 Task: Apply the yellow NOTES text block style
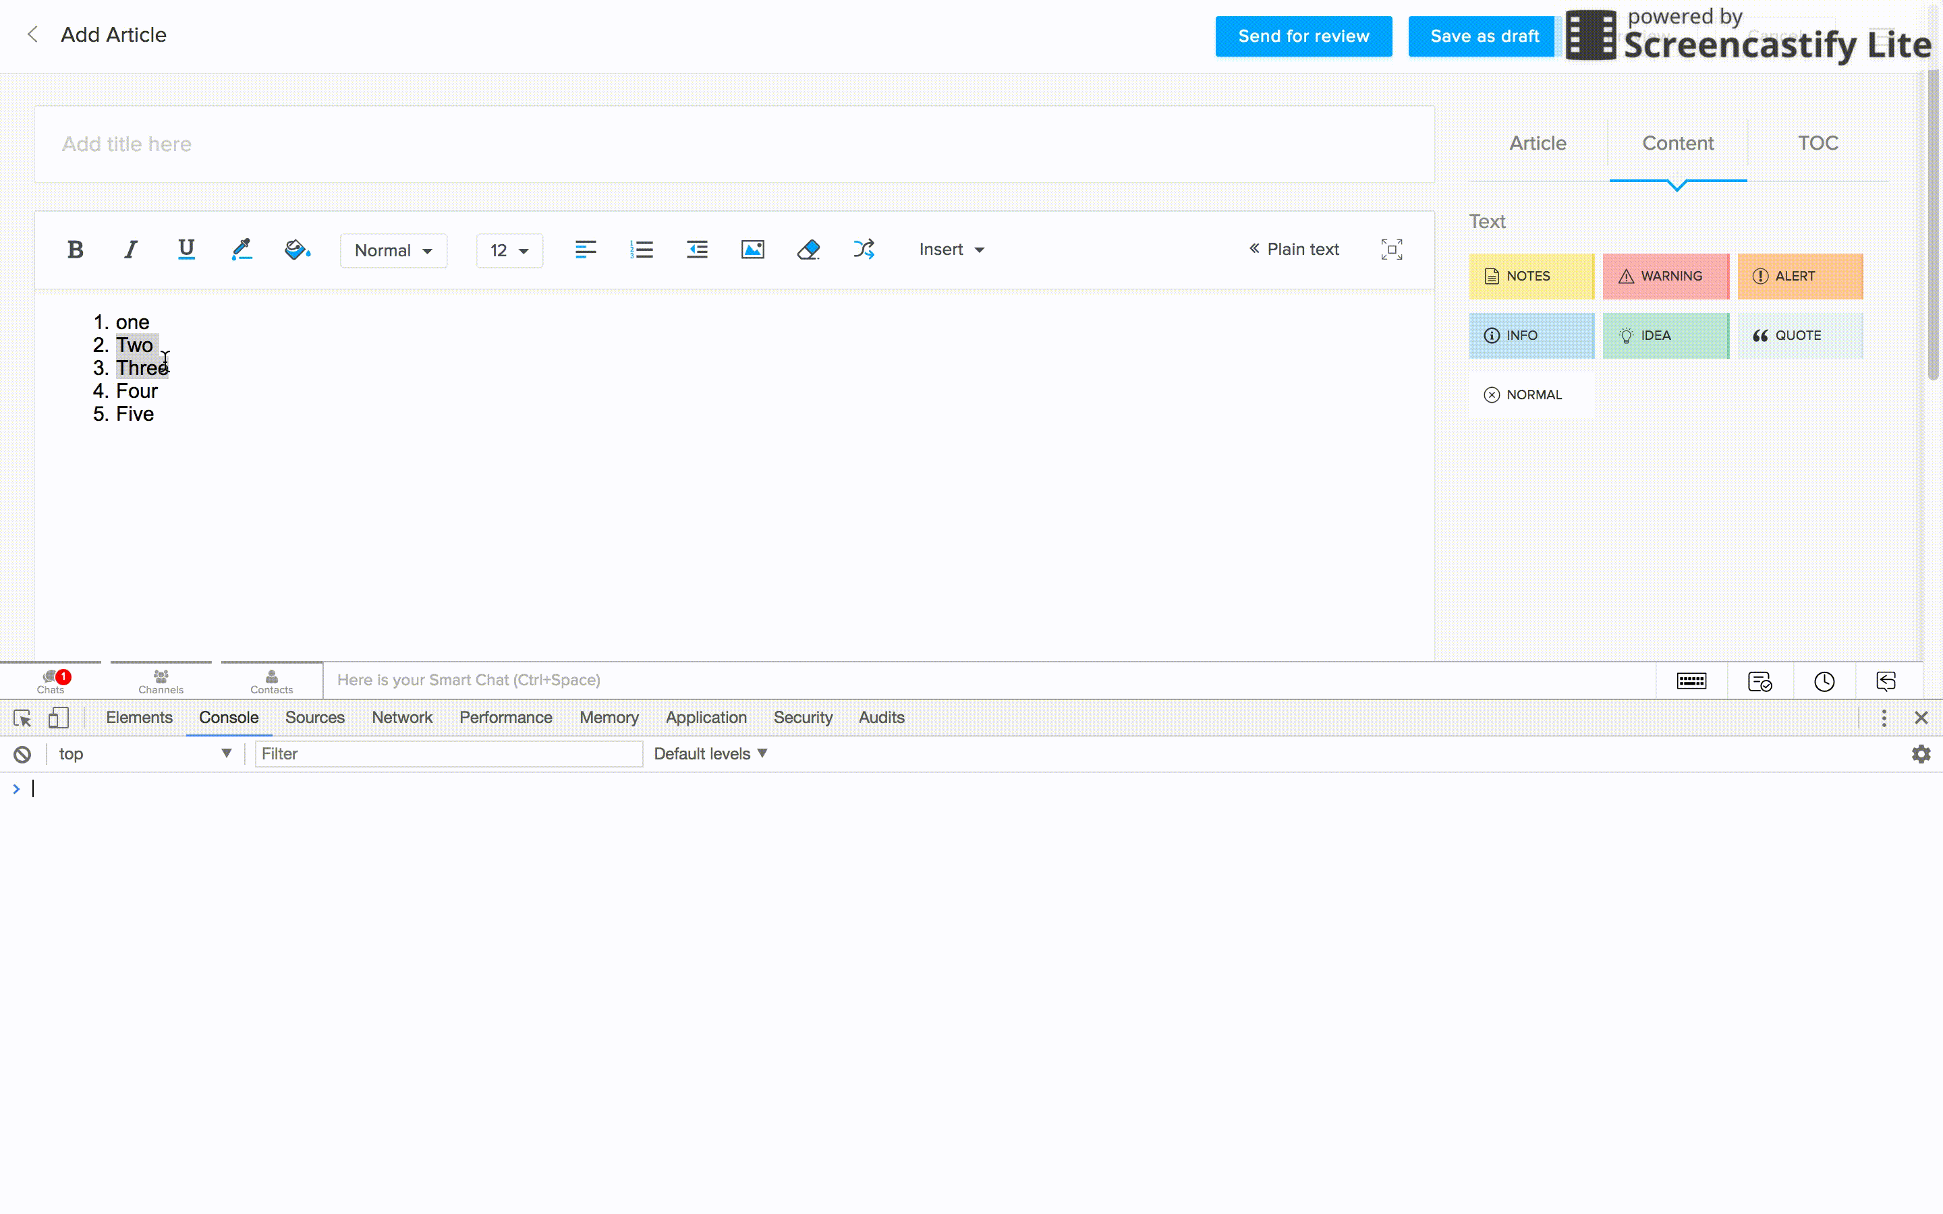[x=1531, y=275]
